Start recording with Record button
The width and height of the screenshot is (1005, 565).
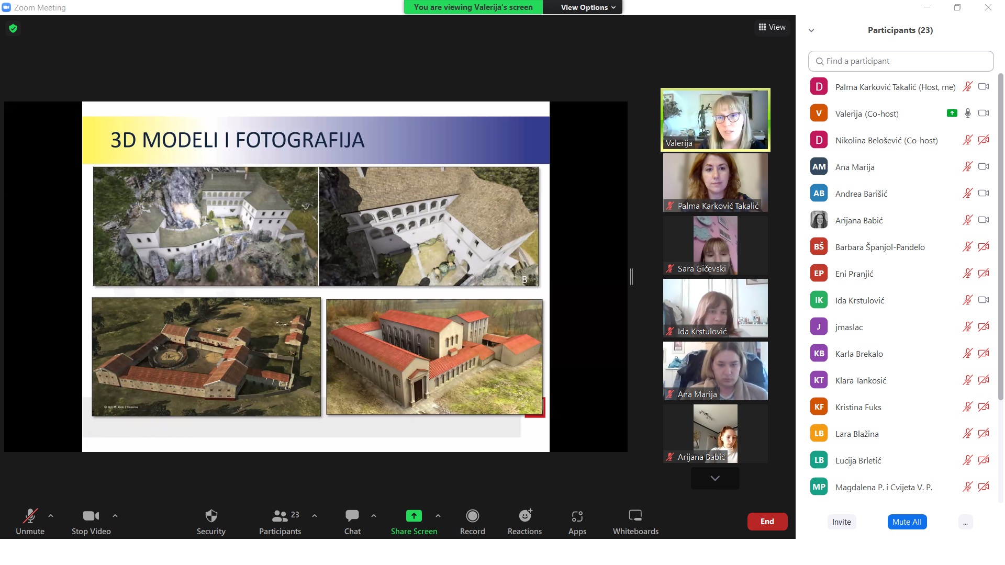click(472, 522)
